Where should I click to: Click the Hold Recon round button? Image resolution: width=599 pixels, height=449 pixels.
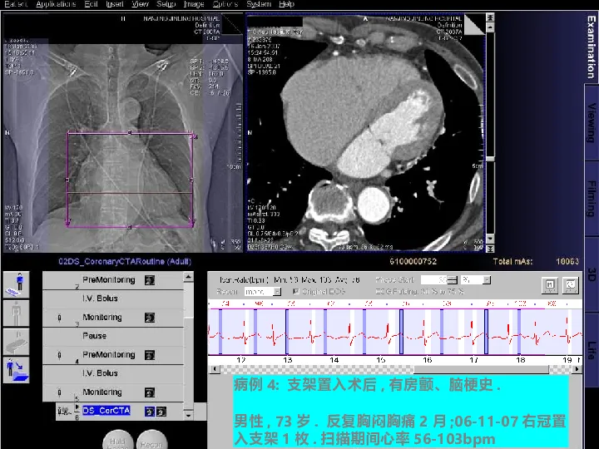(x=117, y=440)
